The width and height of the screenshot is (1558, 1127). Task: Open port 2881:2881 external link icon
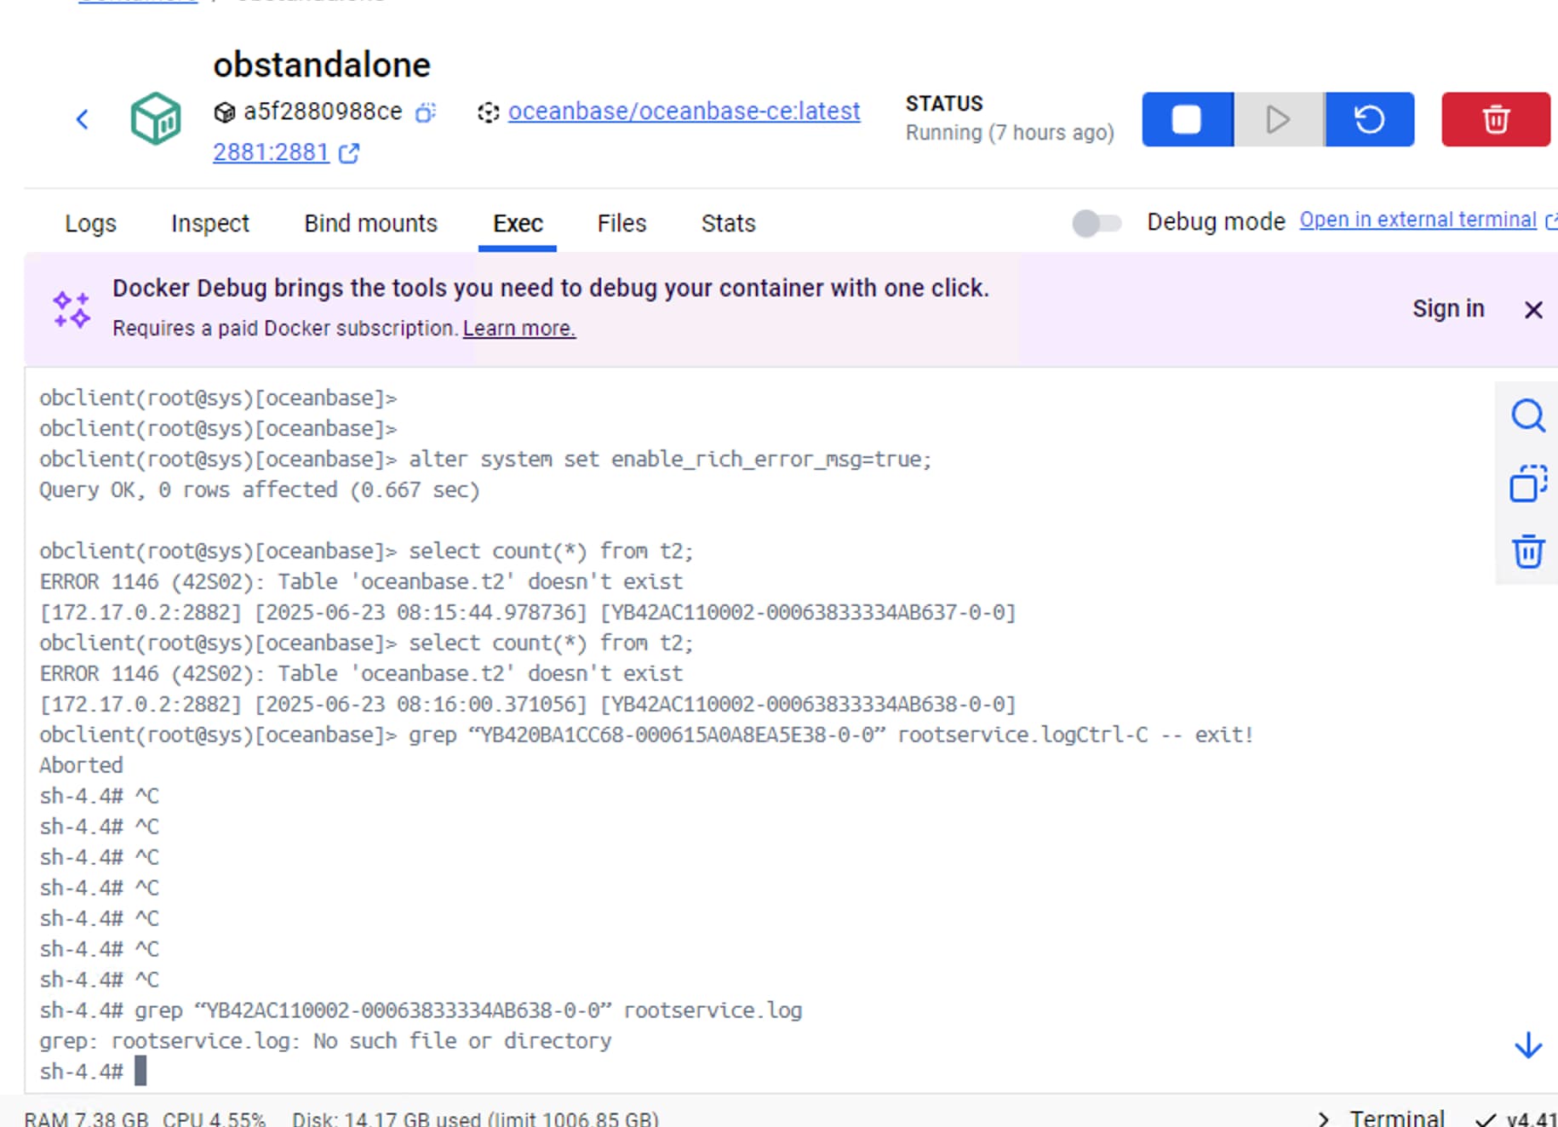point(349,153)
